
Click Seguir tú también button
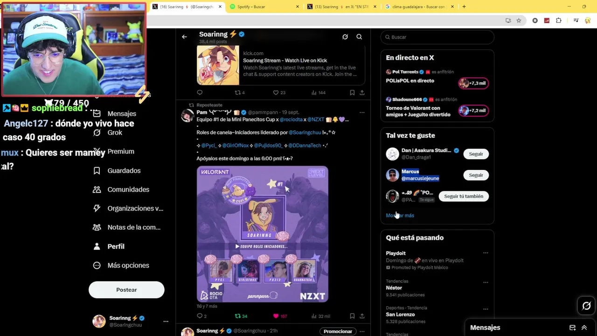pos(464,196)
